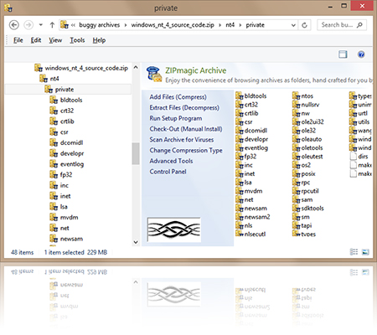This screenshot has height=335, width=377.
Task: Select the inet folder icon in file list
Action: [240, 174]
